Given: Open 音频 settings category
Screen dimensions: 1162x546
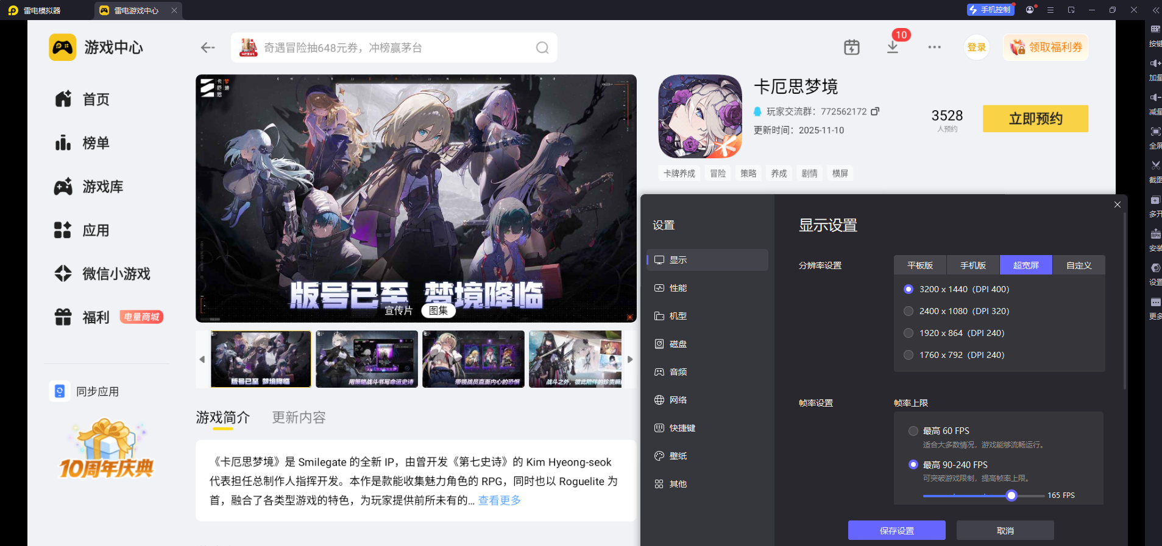Looking at the screenshot, I should tap(707, 372).
